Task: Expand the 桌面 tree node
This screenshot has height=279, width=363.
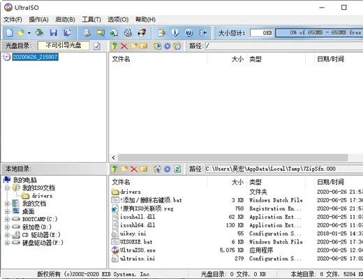Action: [7, 211]
